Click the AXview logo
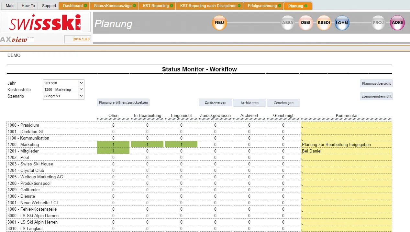The height and width of the screenshot is (232, 410). pos(17,39)
